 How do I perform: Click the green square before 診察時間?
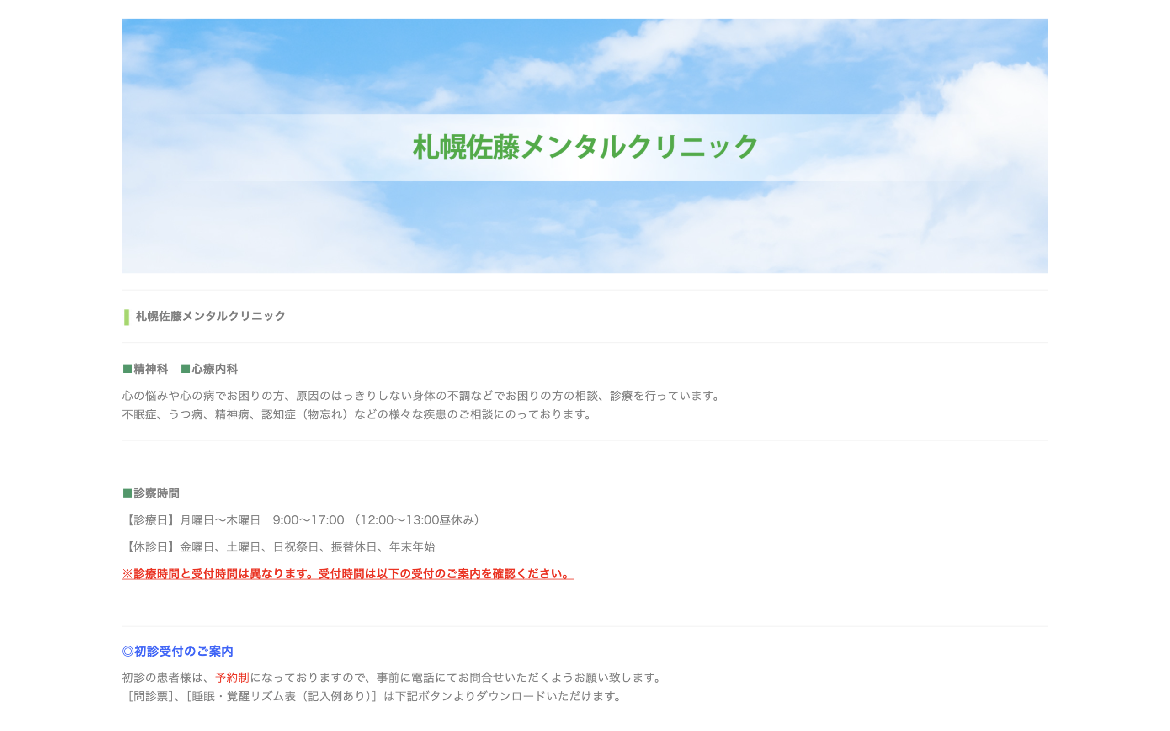[128, 493]
